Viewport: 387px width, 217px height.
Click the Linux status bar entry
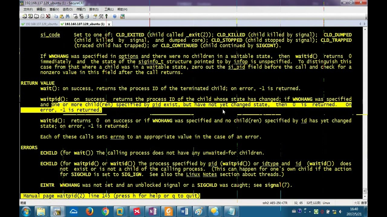coord(326,203)
